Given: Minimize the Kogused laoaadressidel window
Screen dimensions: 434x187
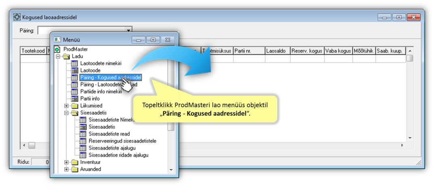Looking at the screenshot, I should [x=385, y=17].
